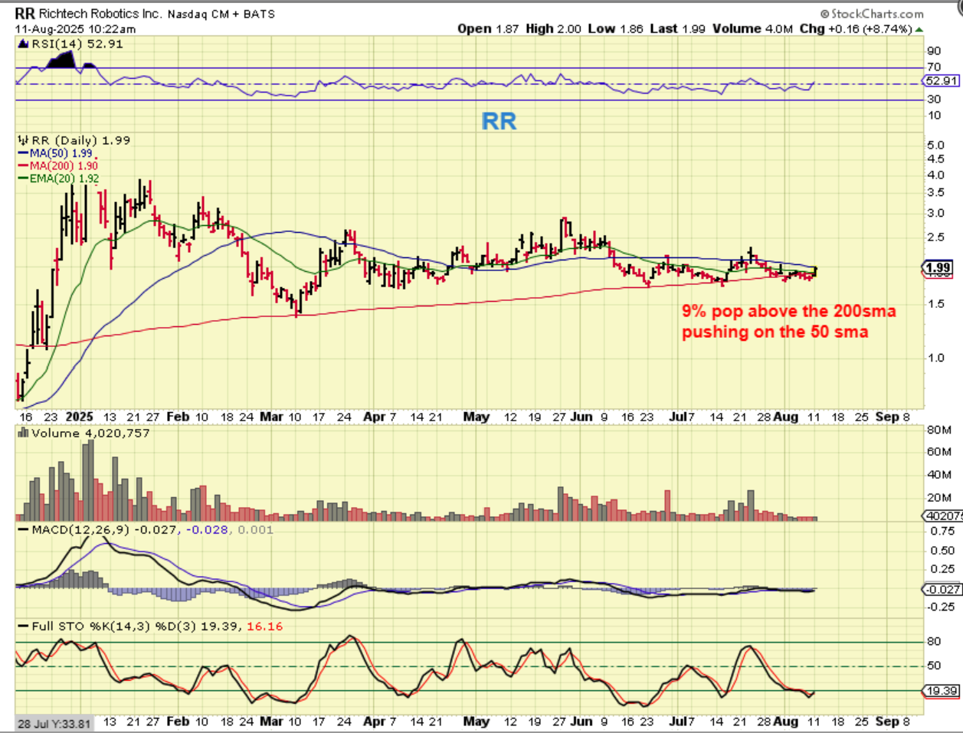963x733 pixels.
Task: Click the 5.0 price axis label
Action: tap(935, 145)
